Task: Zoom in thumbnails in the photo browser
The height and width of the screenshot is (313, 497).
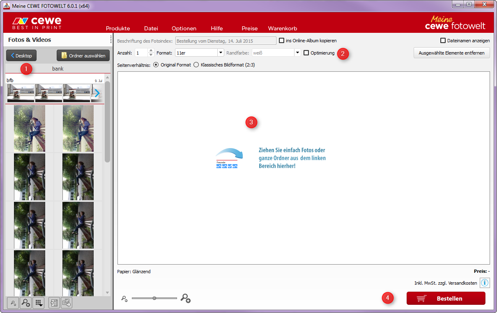Action: (25, 303)
